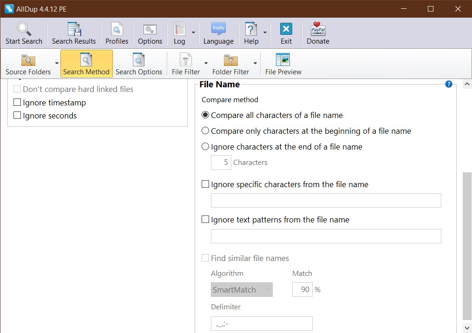This screenshot has width=472, height=333.
Task: Open Search Results from the toolbar
Action: [74, 33]
